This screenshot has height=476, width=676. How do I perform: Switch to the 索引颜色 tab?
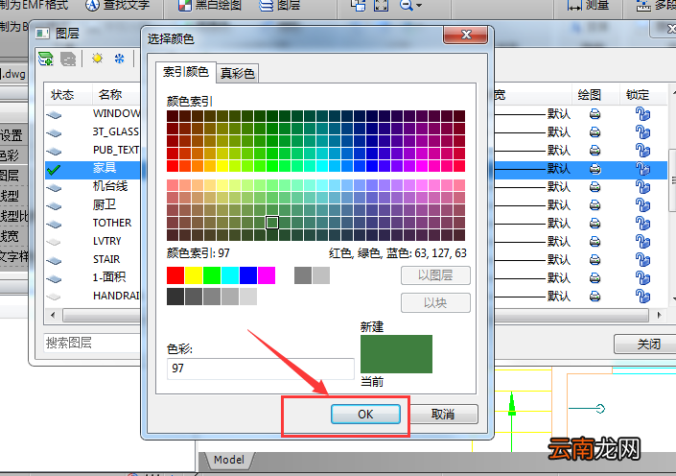tap(185, 72)
